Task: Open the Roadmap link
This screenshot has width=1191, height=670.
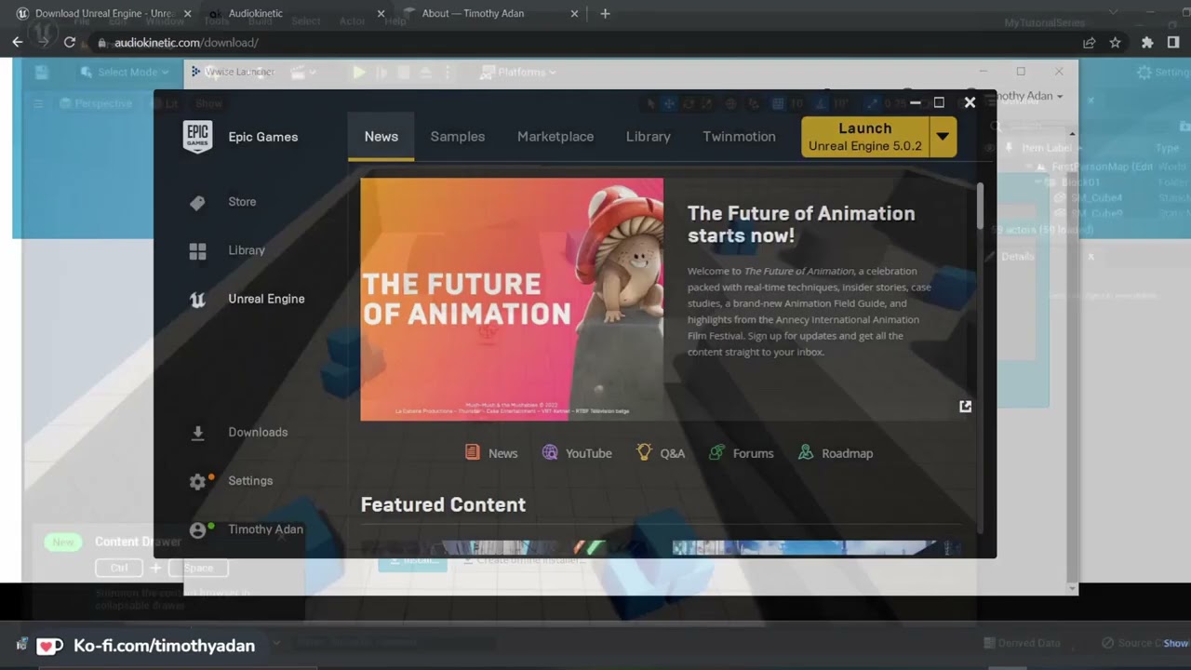Action: 836,453
